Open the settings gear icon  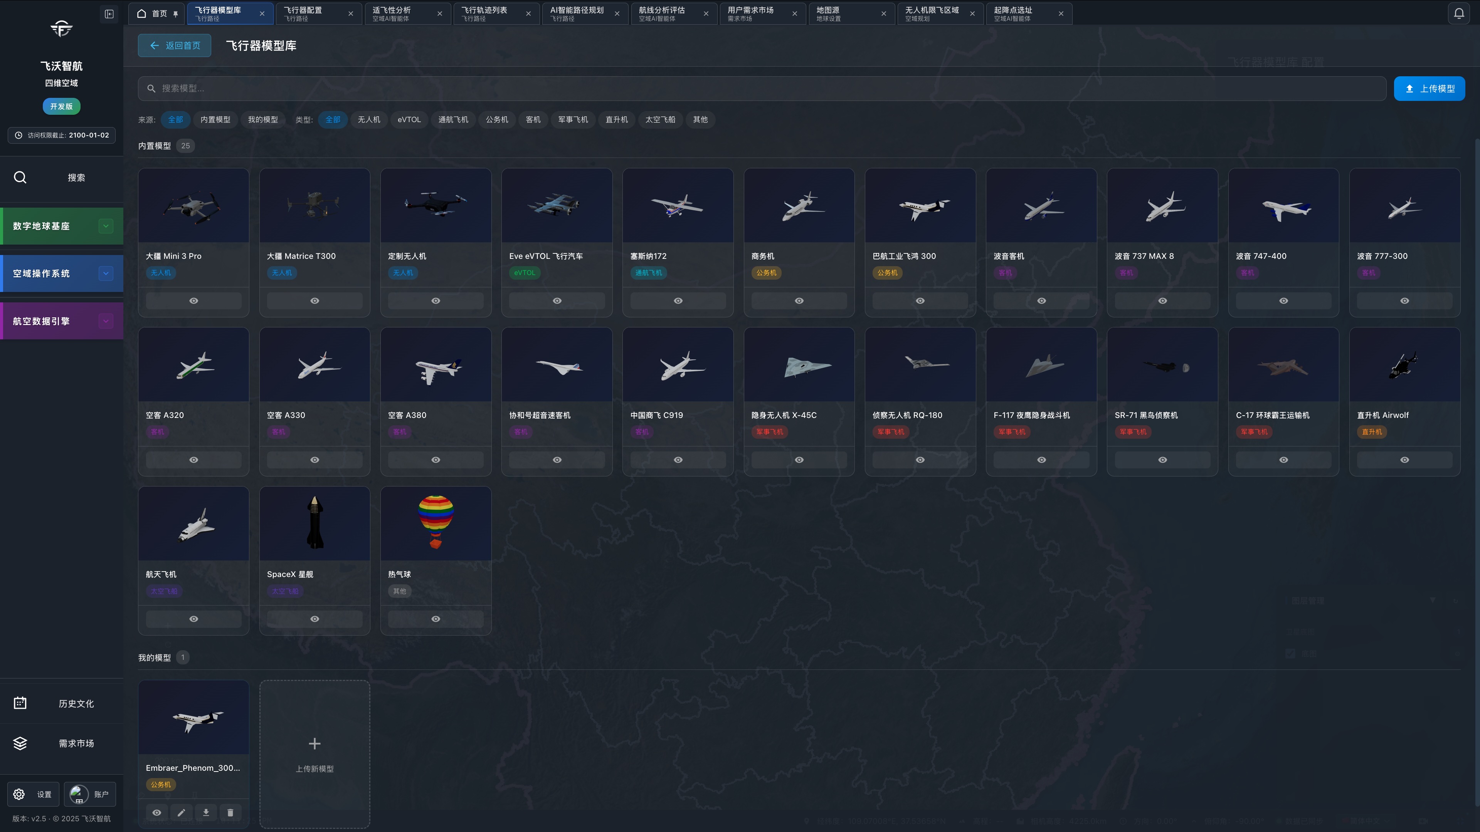click(19, 794)
